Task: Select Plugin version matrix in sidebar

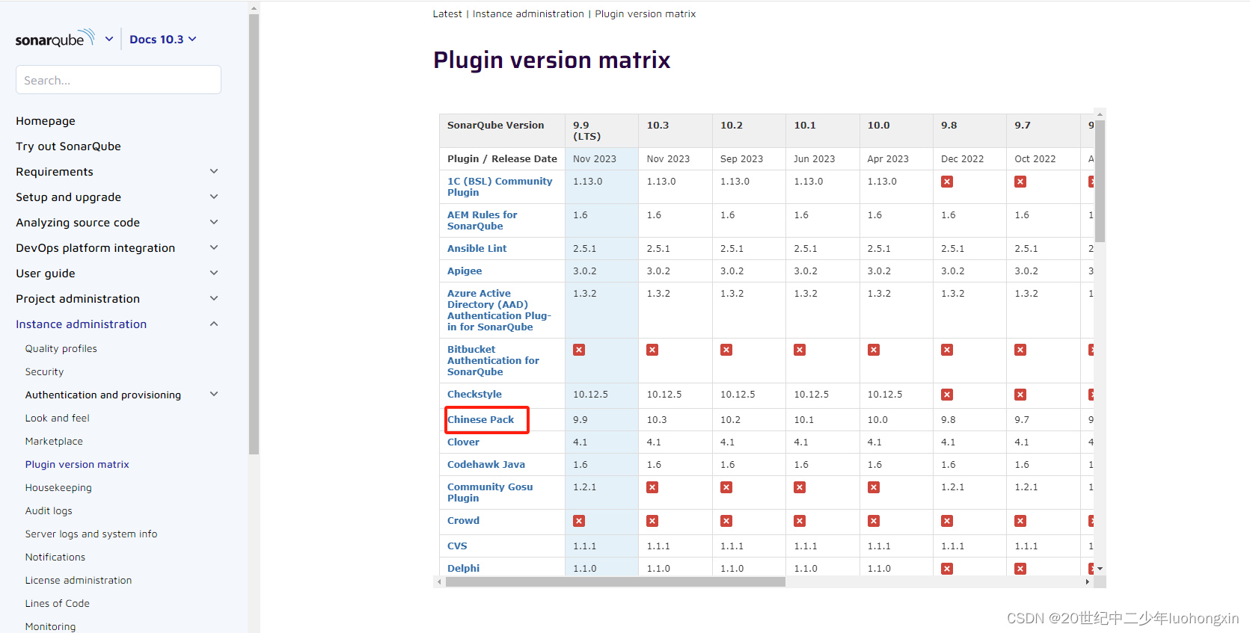Action: [x=77, y=464]
